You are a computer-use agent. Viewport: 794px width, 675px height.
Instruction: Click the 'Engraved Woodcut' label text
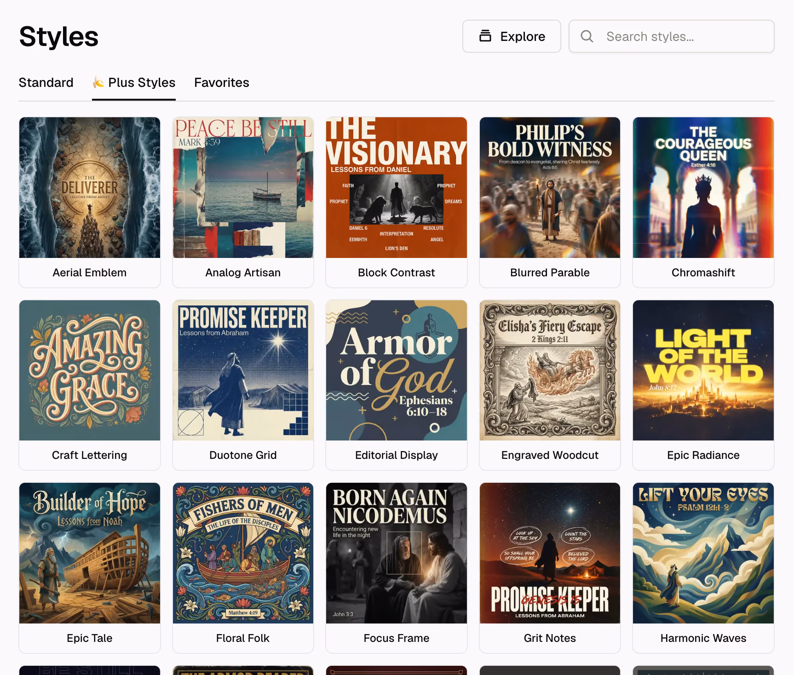(x=550, y=455)
